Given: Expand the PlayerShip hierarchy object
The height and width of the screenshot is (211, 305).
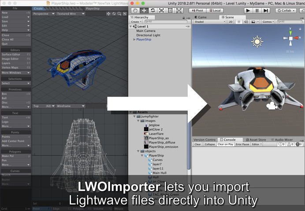Looking at the screenshot, I should tap(134, 40).
